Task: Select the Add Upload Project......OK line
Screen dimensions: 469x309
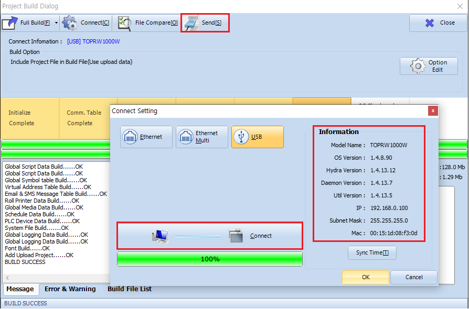Action: click(x=39, y=255)
